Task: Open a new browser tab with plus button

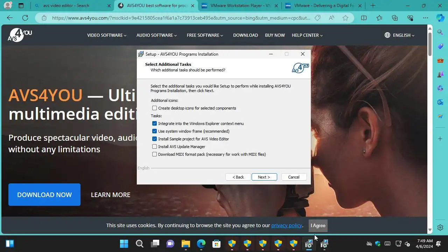Action: pyautogui.click(x=373, y=6)
